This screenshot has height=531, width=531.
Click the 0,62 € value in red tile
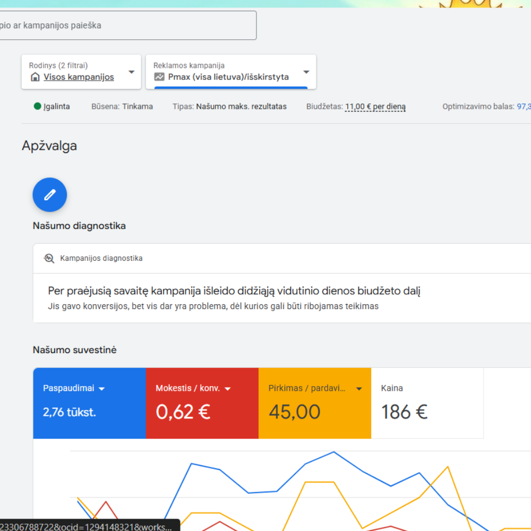tap(183, 412)
